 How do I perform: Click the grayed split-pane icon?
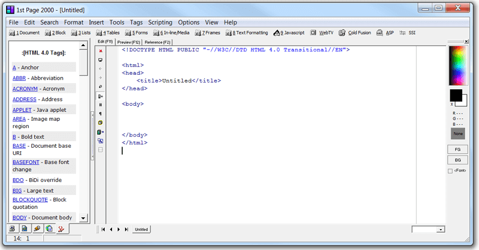click(101, 150)
